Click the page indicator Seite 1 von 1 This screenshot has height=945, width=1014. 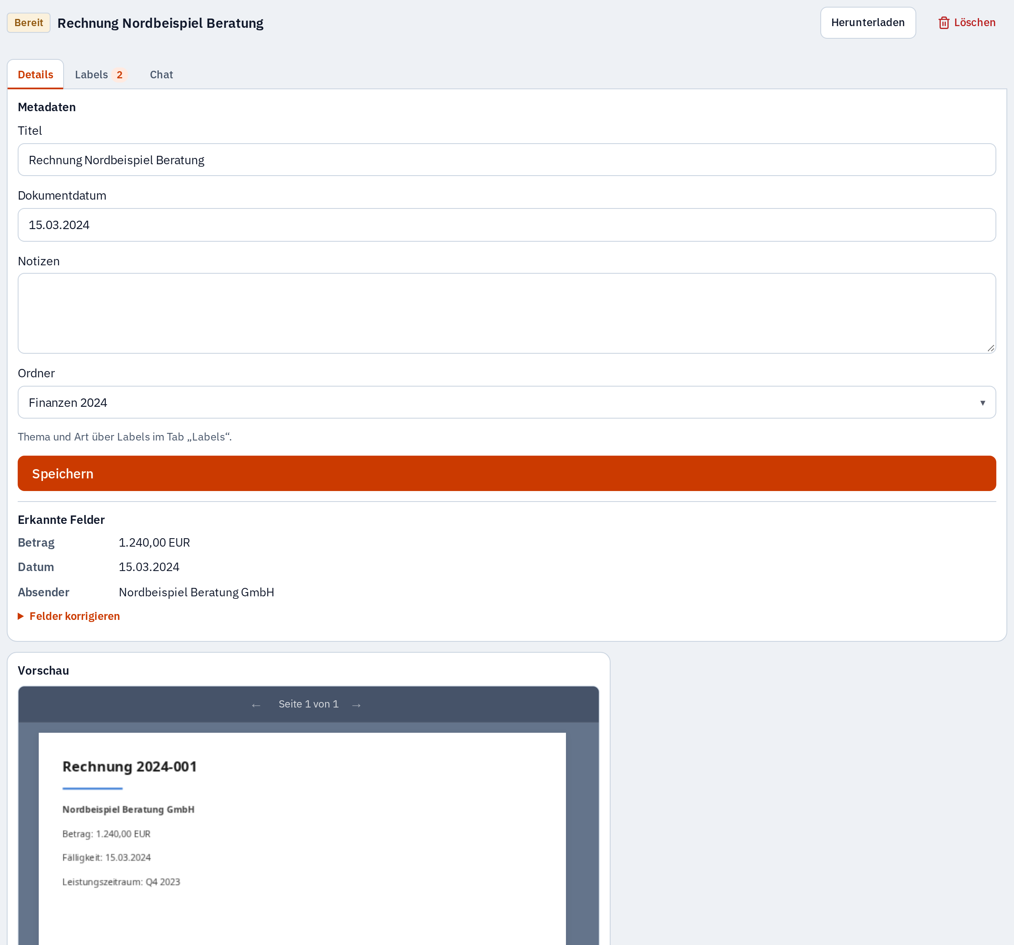pyautogui.click(x=308, y=704)
